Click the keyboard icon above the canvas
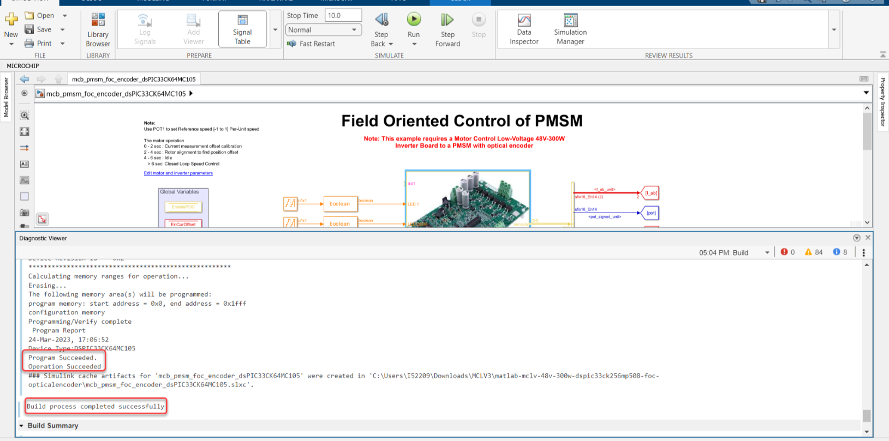Screen dimensions: 889x441 coord(864,79)
